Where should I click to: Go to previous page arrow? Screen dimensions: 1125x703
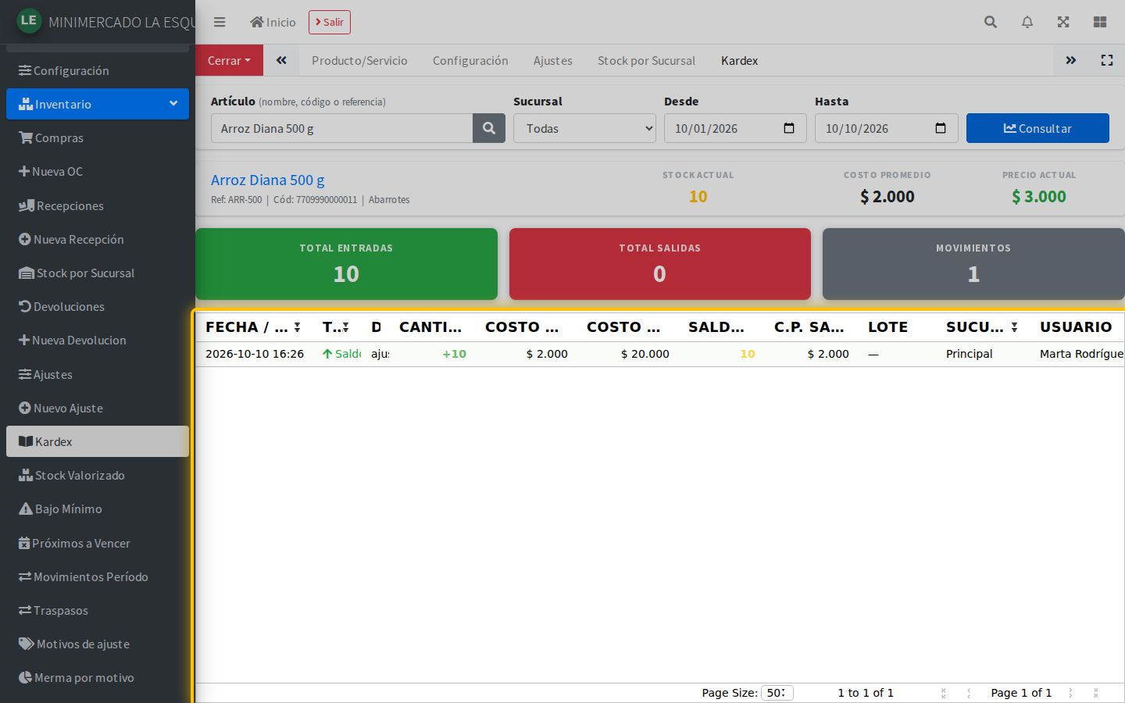coord(969,693)
